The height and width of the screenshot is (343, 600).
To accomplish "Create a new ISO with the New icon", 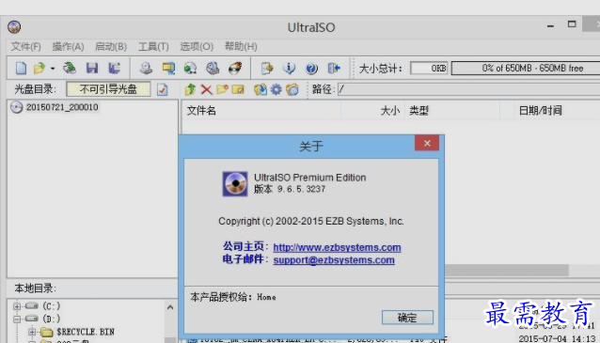I will point(21,69).
